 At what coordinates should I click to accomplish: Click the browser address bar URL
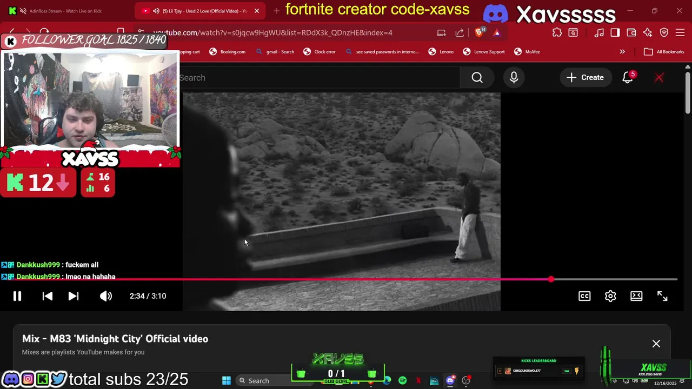coord(272,32)
